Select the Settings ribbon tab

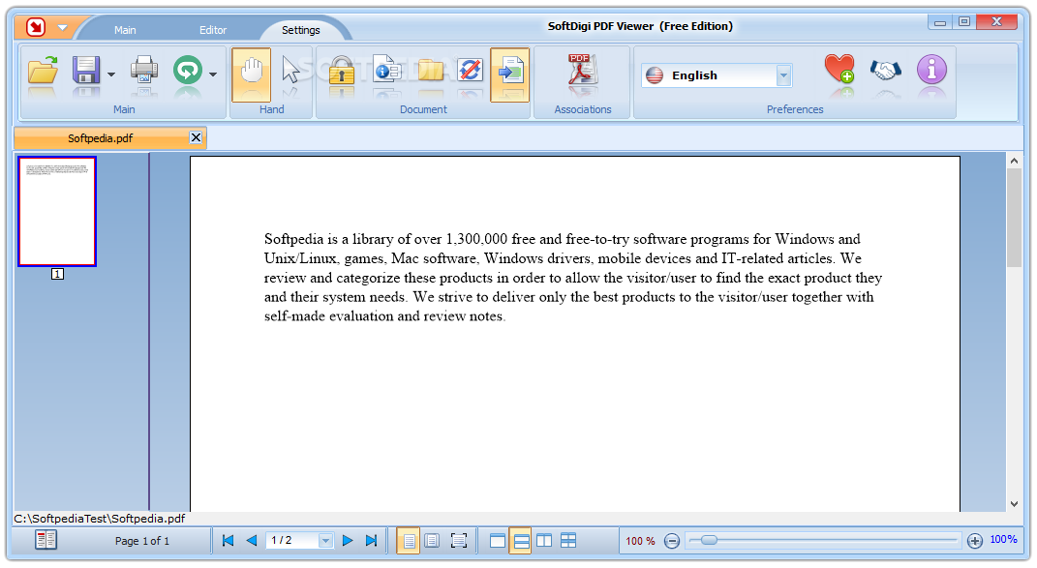pos(301,30)
